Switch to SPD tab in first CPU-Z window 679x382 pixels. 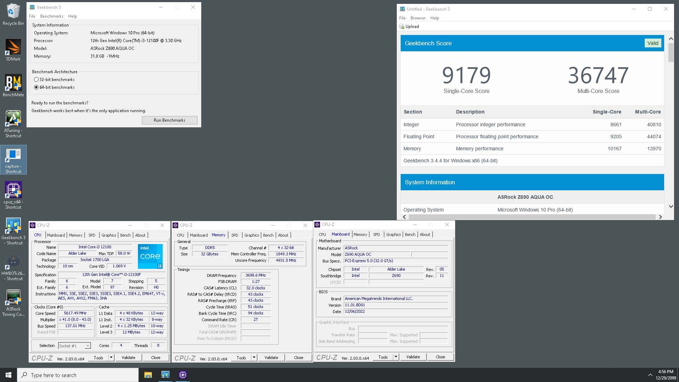(x=92, y=235)
